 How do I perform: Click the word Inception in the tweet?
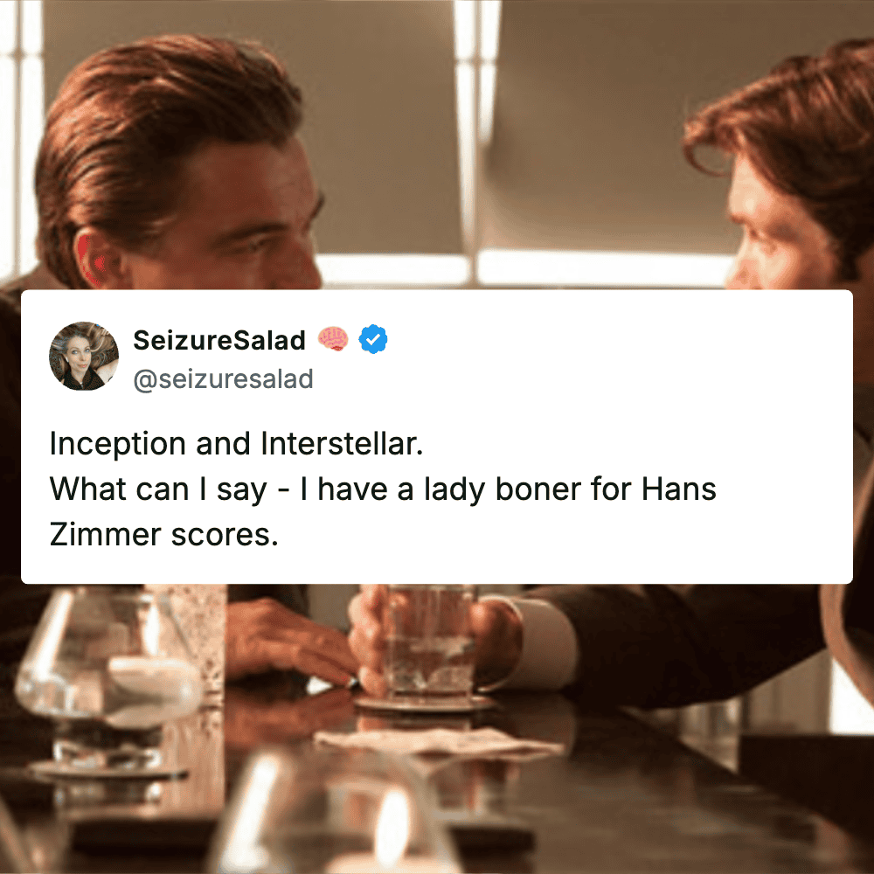pos(118,444)
